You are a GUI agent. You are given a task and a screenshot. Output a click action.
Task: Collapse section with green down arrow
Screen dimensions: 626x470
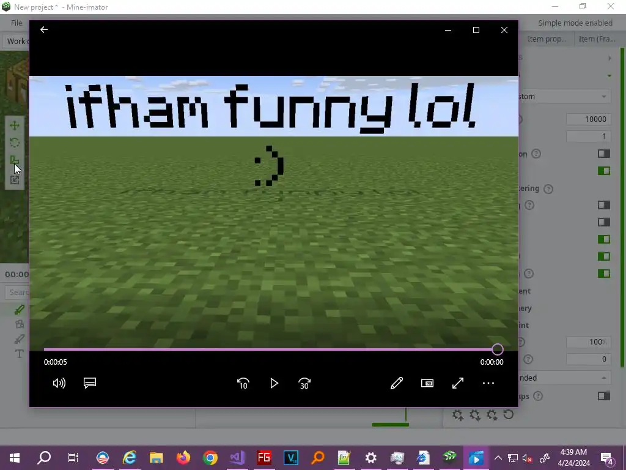609,75
